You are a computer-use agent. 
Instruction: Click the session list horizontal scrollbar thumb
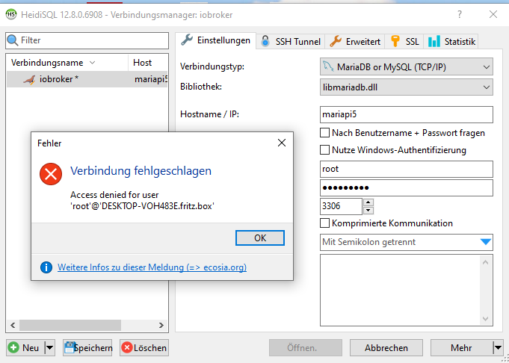70,325
